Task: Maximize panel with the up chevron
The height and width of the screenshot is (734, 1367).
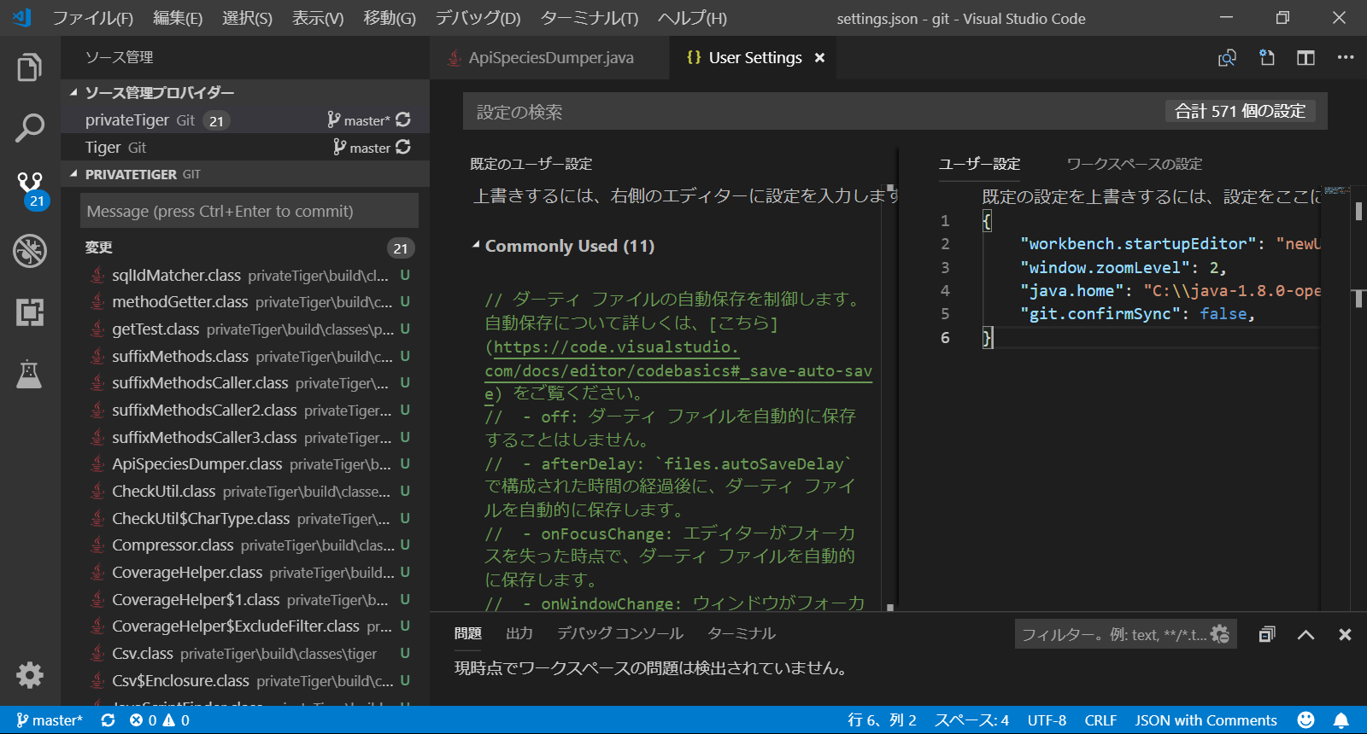Action: 1305,634
